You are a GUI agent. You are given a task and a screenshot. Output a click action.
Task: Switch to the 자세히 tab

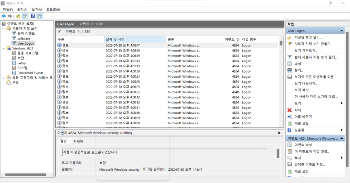78,141
